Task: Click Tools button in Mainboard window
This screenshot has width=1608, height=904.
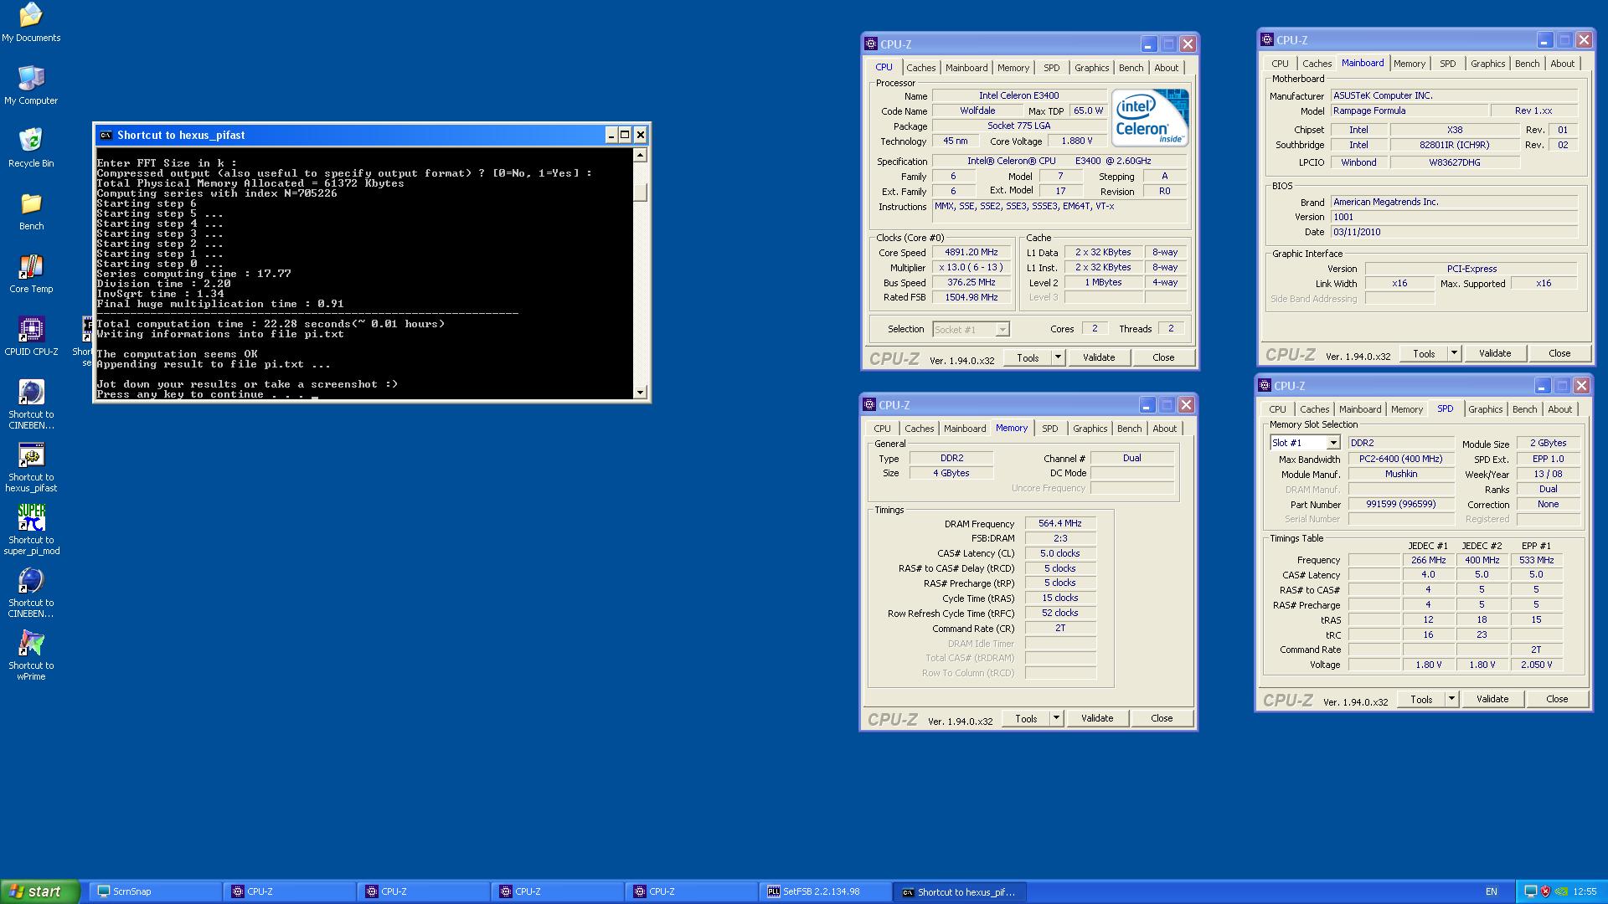Action: tap(1424, 353)
